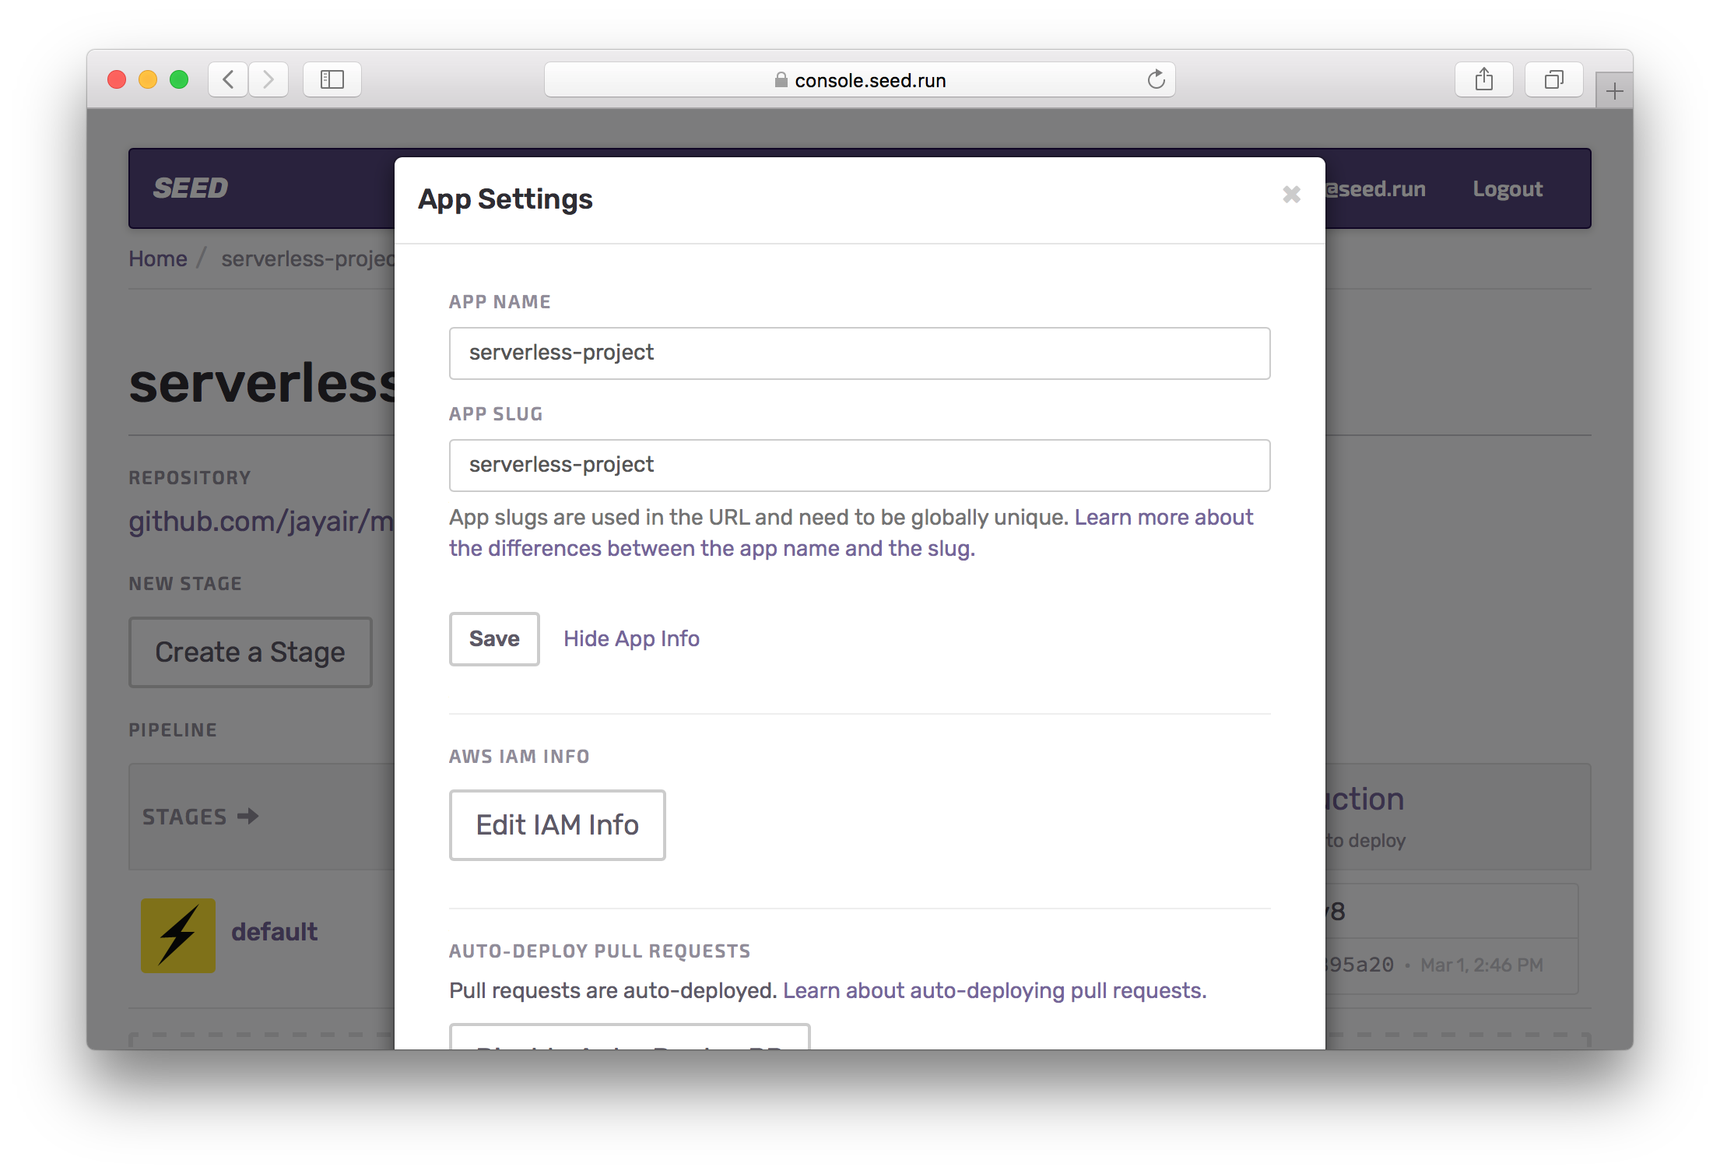Open Learn about auto-deploying pull requests link
1720x1174 pixels.
994,990
